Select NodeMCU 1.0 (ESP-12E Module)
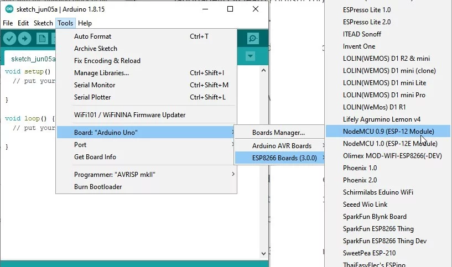The height and width of the screenshot is (267, 452). pyautogui.click(x=388, y=143)
